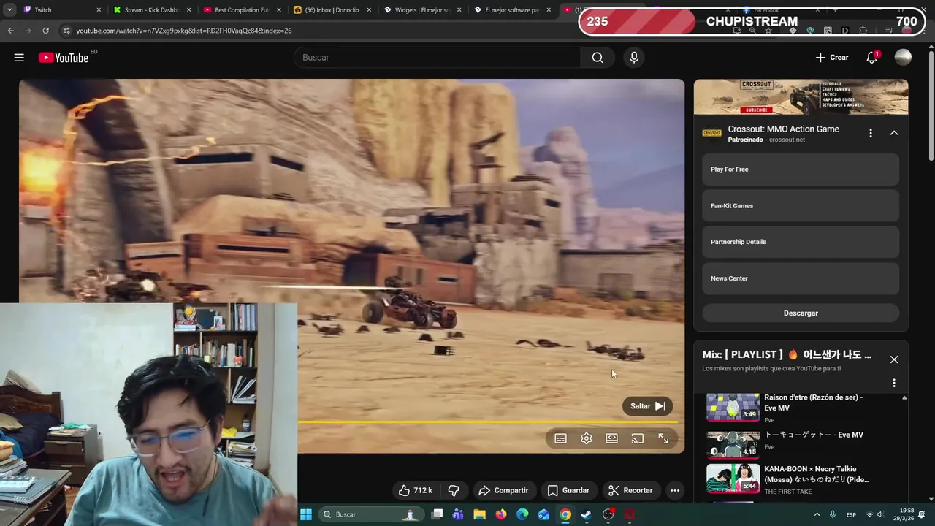Screen dimensions: 935x526
Task: Open more actions ellipsis below video
Action: coord(675,490)
